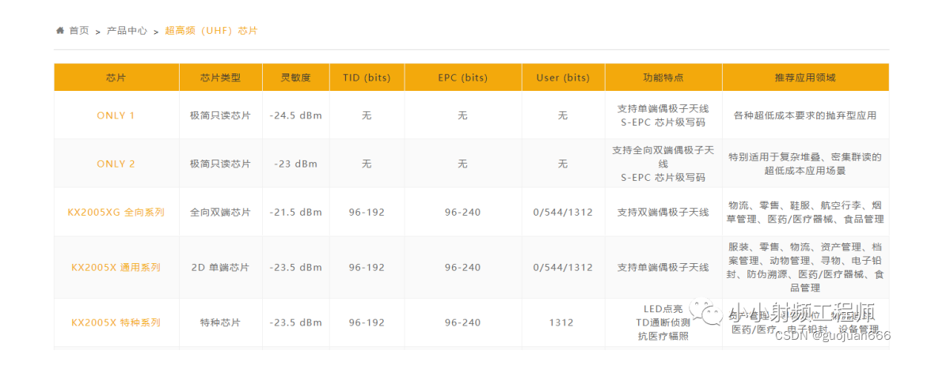Select the EPC (bits) column header
The image size is (950, 369).
(x=462, y=77)
